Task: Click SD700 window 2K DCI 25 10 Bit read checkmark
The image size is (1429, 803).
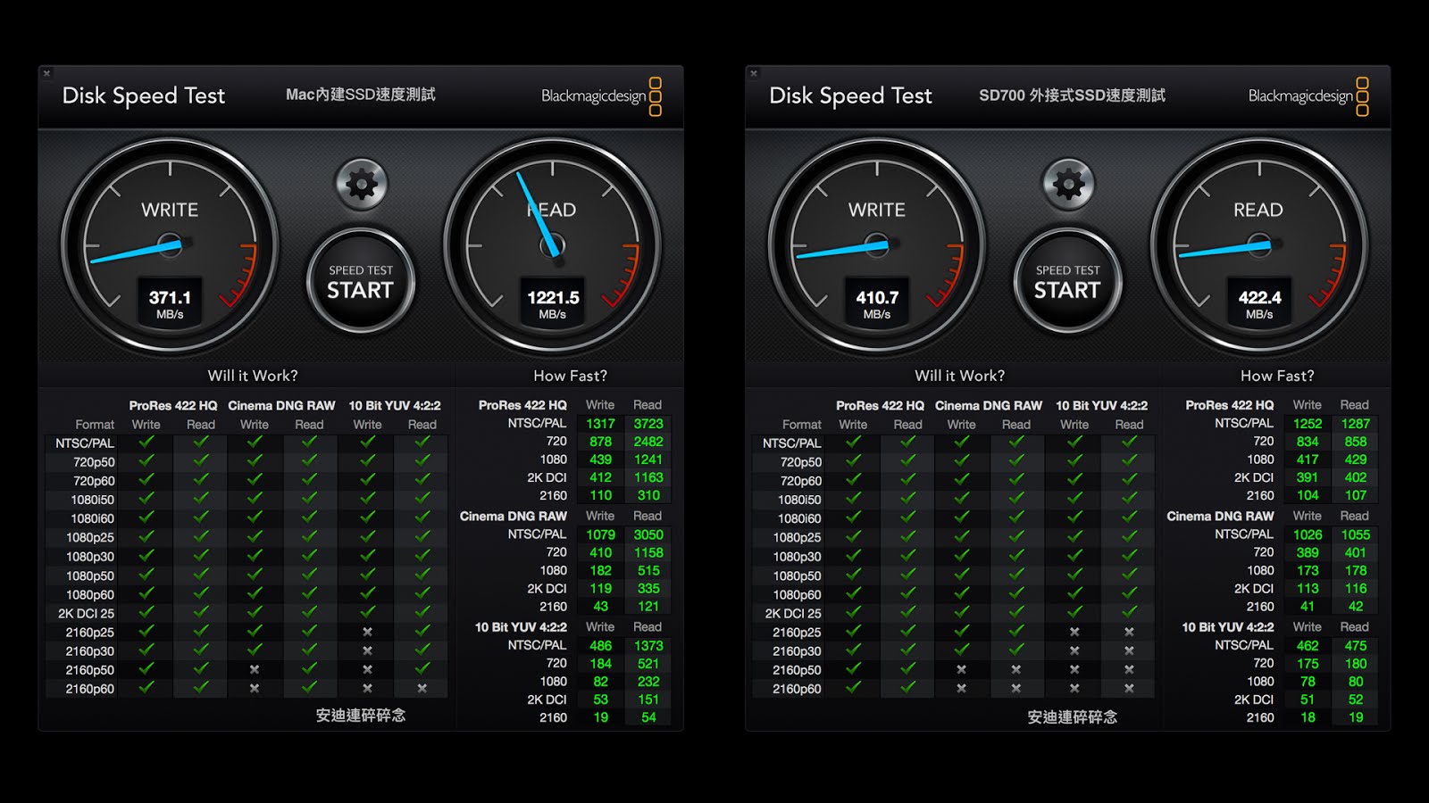Action: click(1129, 612)
